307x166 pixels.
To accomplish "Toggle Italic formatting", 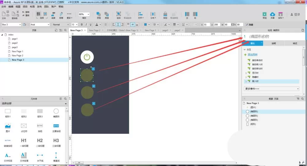I will click(x=86, y=25).
